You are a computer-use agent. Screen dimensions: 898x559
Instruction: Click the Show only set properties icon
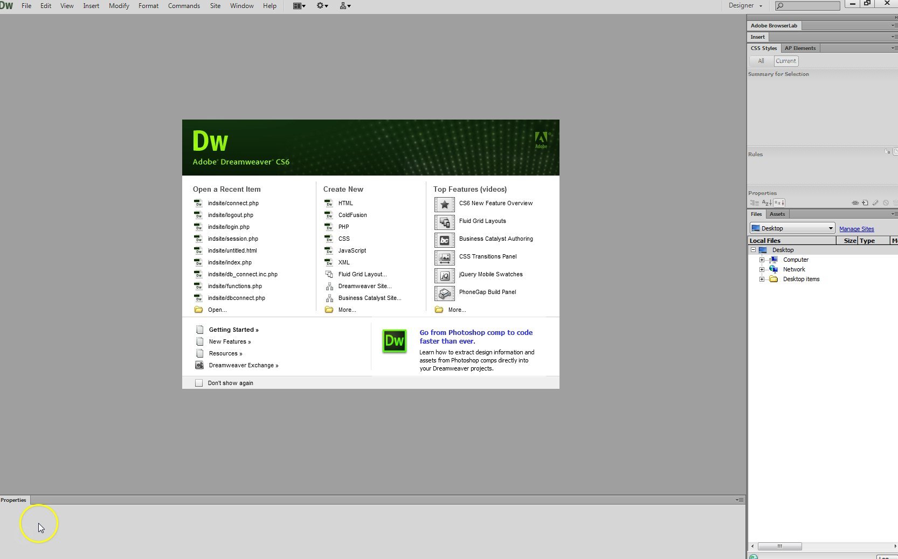[x=779, y=203]
